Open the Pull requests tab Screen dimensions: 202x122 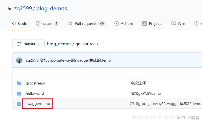pyautogui.click(x=87, y=24)
